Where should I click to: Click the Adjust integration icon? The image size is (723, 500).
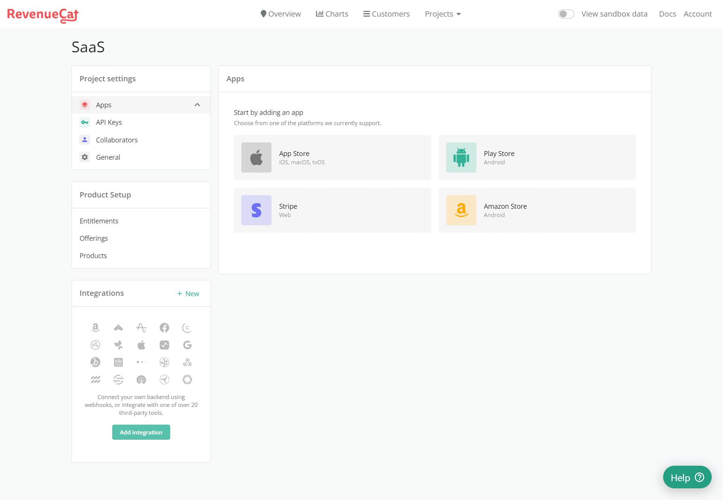(95, 345)
